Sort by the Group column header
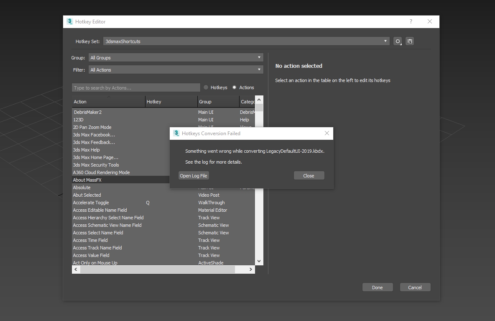The width and height of the screenshot is (495, 321). (x=219, y=102)
